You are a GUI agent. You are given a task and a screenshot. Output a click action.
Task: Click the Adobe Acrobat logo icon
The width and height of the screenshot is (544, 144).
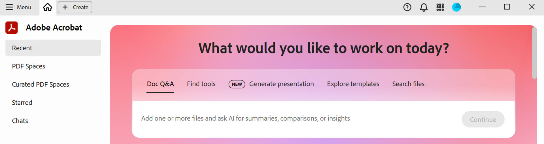12,27
